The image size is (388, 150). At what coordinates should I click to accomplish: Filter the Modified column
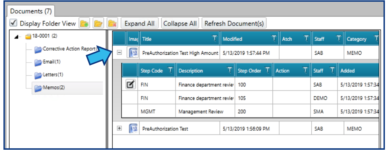point(274,39)
